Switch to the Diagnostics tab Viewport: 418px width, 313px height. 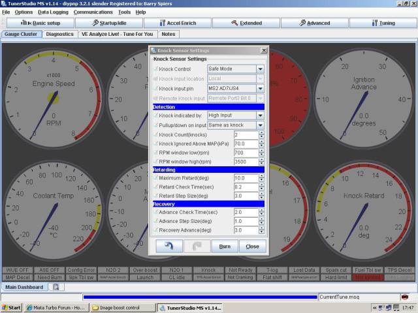60,34
